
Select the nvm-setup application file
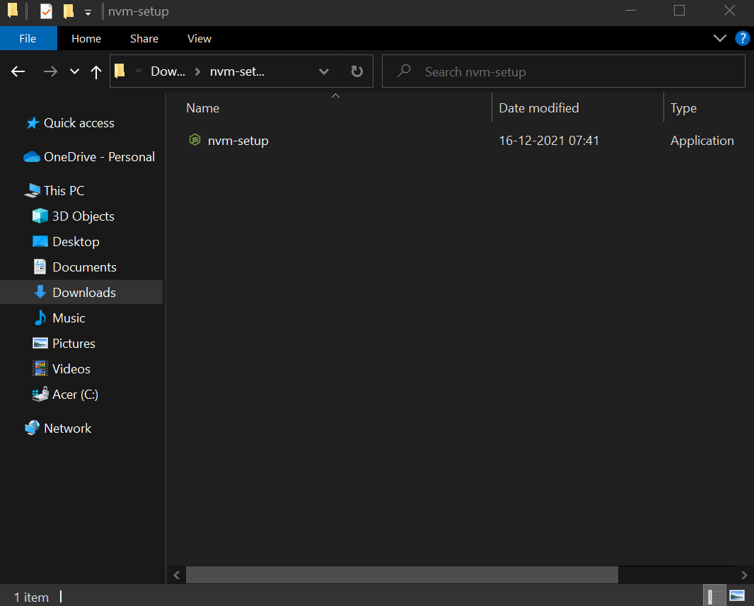click(x=238, y=141)
